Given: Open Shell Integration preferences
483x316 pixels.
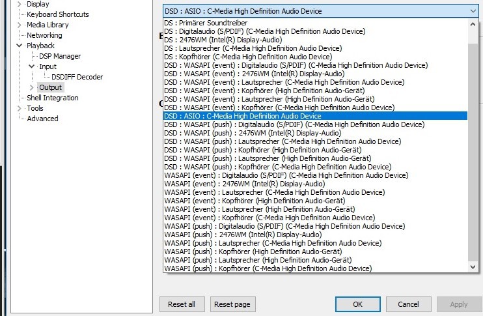Looking at the screenshot, I should (x=52, y=98).
